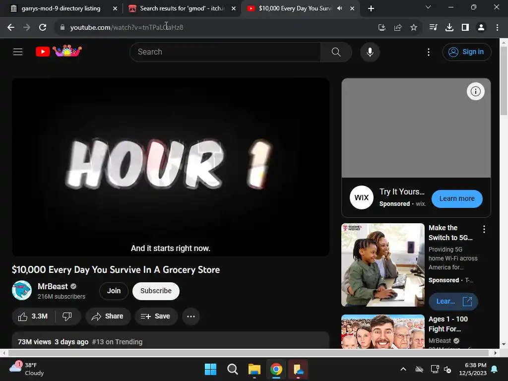The width and height of the screenshot is (508, 381).
Task: Go forward to the next page
Action: (27, 28)
